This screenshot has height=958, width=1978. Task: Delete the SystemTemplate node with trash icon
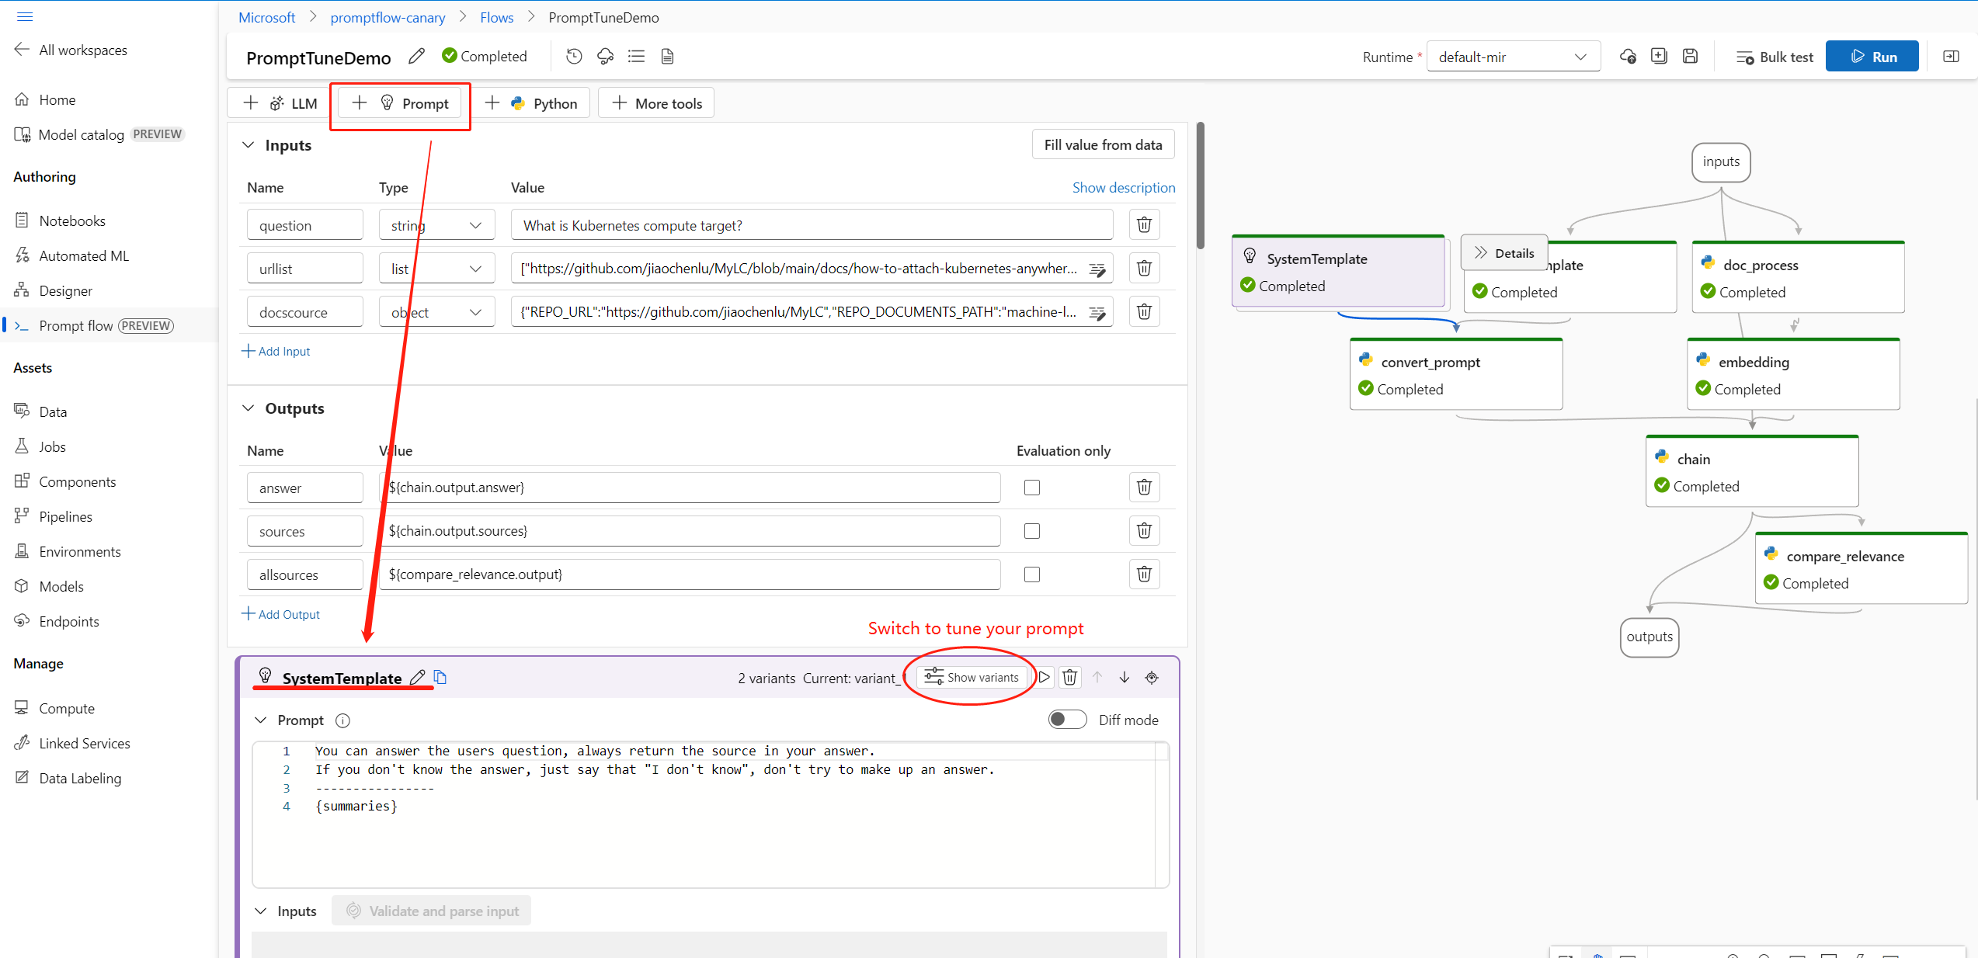coord(1069,677)
